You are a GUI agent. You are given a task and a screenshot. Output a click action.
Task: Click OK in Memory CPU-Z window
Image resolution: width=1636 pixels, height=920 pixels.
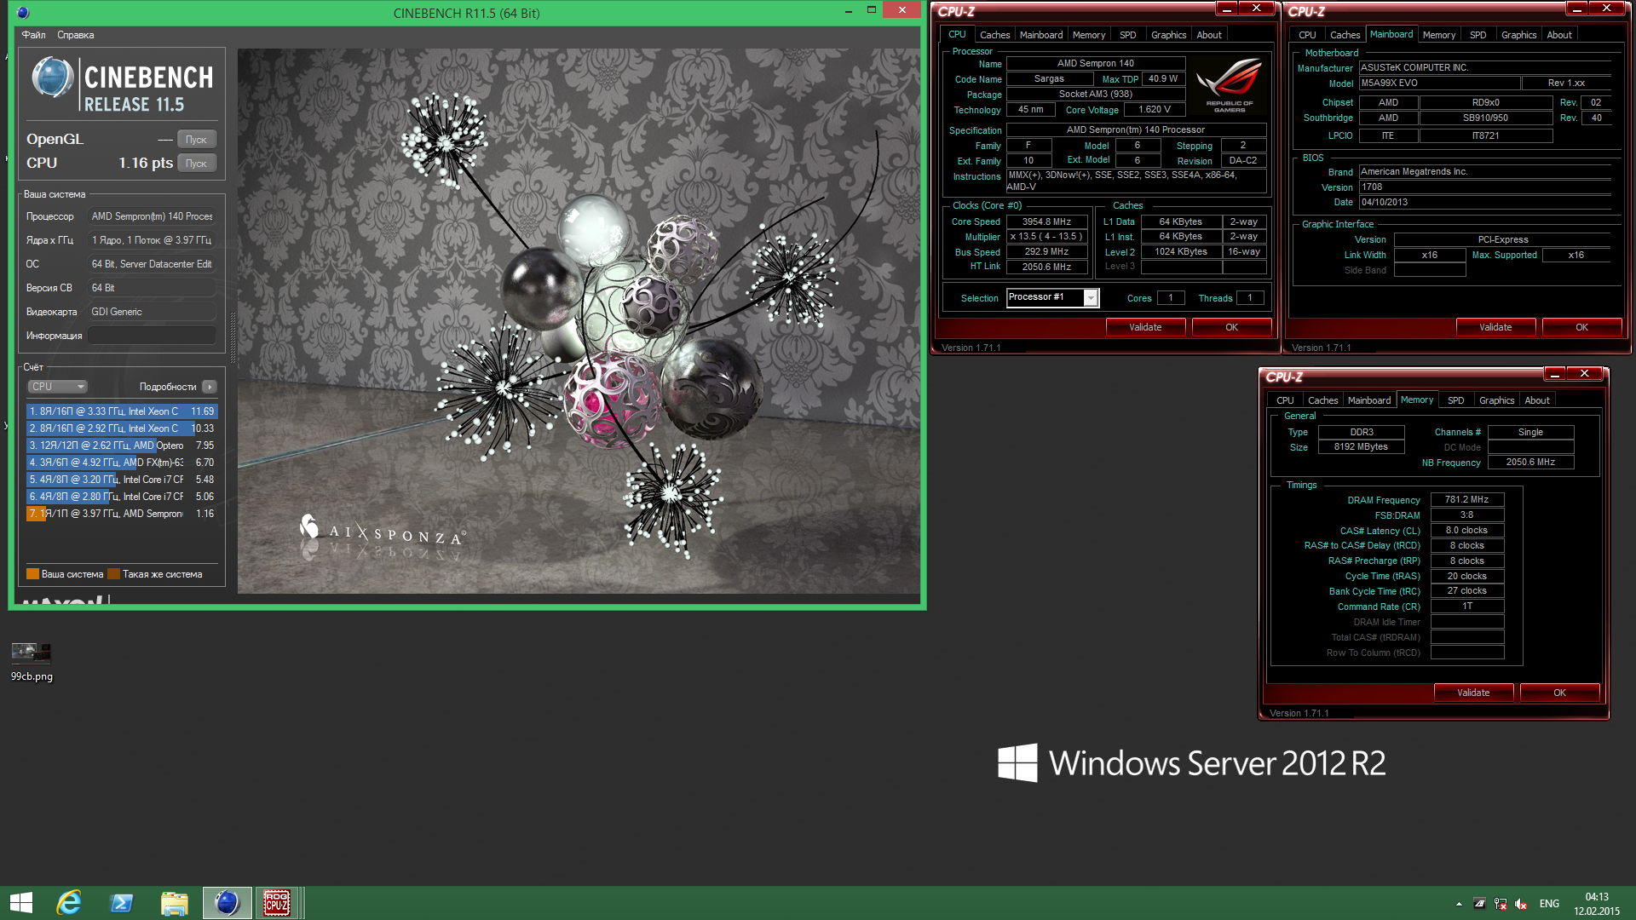pos(1559,693)
